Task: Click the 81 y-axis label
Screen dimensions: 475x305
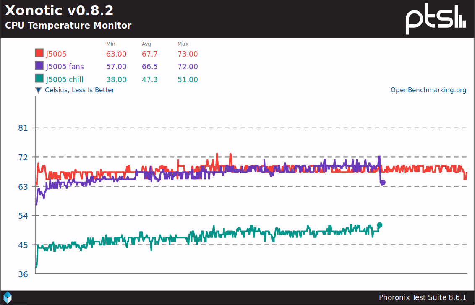Action: 23,128
